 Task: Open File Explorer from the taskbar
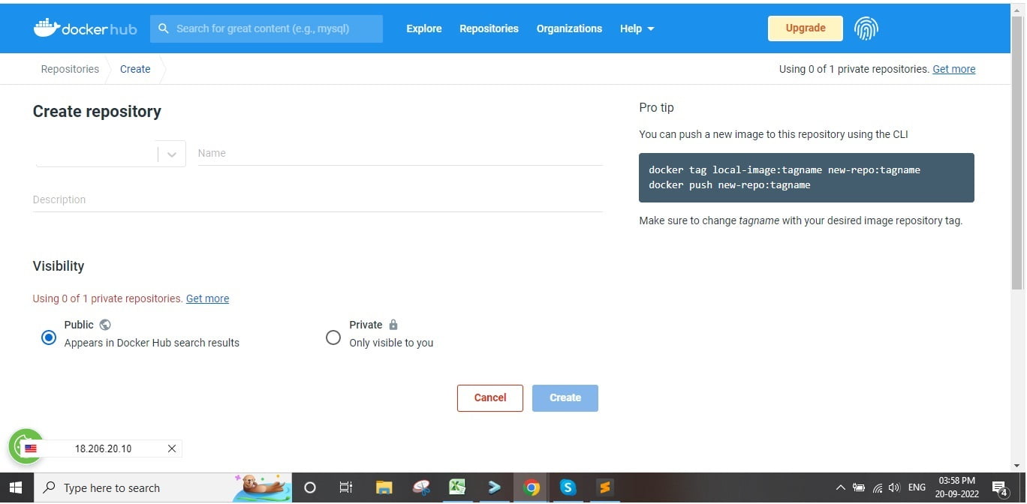[x=384, y=487]
